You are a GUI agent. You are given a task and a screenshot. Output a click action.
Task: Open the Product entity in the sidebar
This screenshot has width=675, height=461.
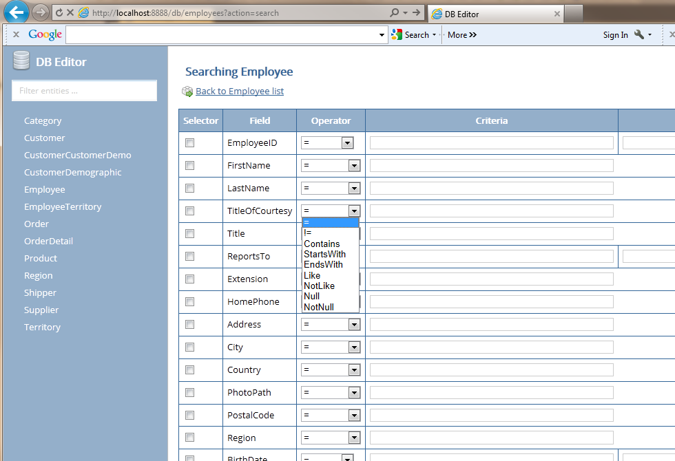41,259
